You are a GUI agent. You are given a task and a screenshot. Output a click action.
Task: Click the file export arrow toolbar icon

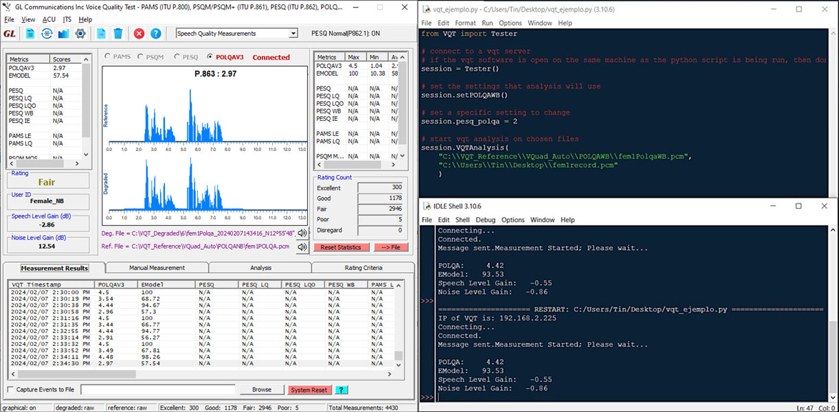[101, 34]
